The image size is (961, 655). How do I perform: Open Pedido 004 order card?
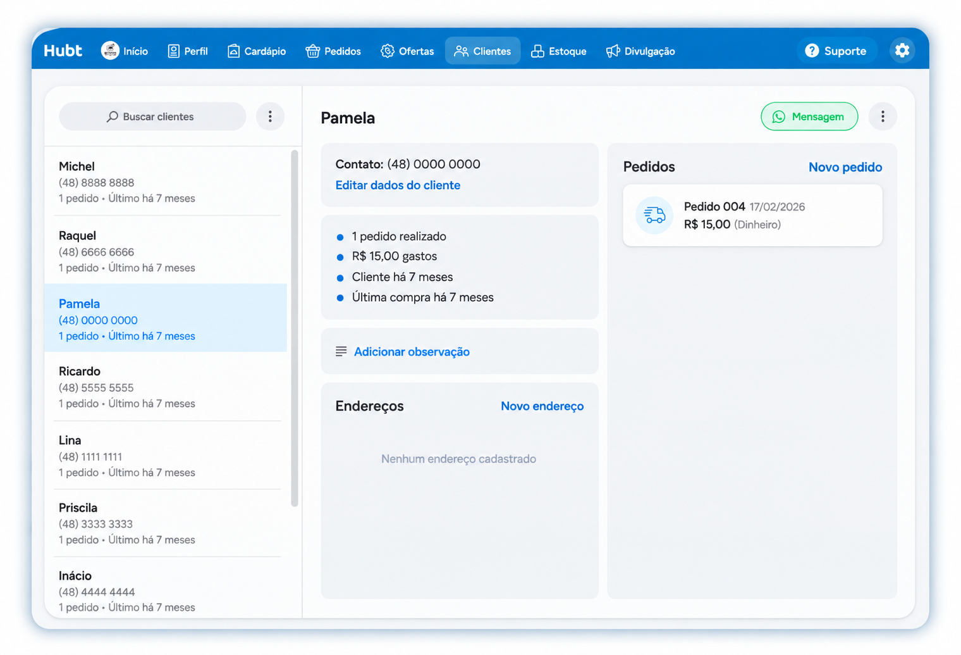752,215
